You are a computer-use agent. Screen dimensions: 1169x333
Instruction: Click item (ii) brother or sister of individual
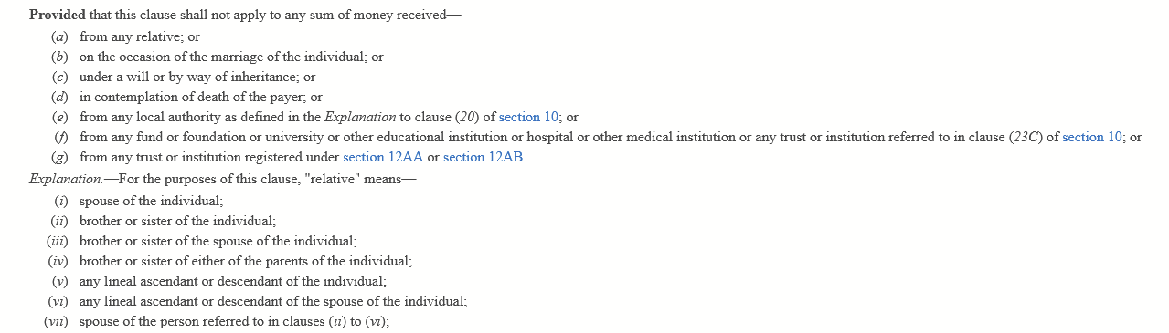[x=177, y=220]
